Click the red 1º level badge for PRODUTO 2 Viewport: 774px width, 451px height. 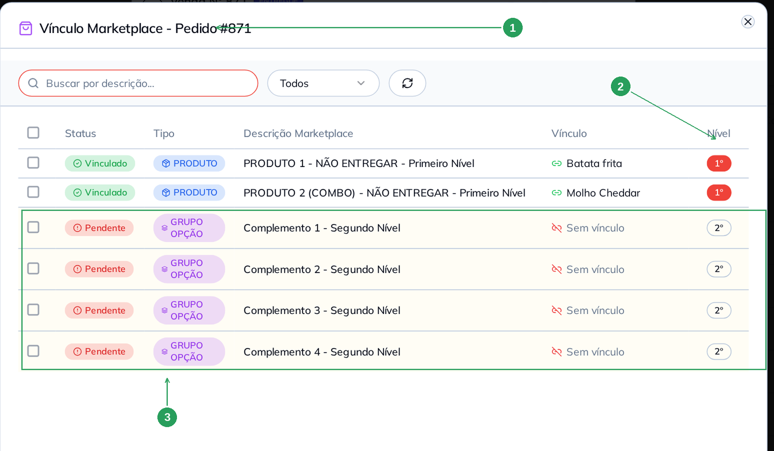(x=719, y=193)
